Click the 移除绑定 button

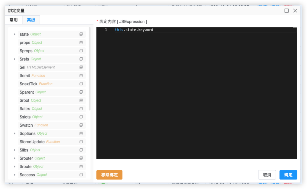(x=109, y=175)
